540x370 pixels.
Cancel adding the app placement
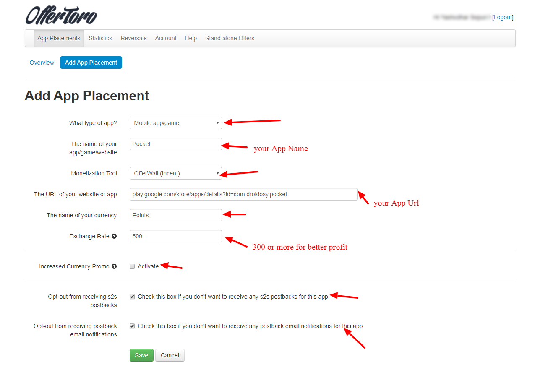pos(170,355)
